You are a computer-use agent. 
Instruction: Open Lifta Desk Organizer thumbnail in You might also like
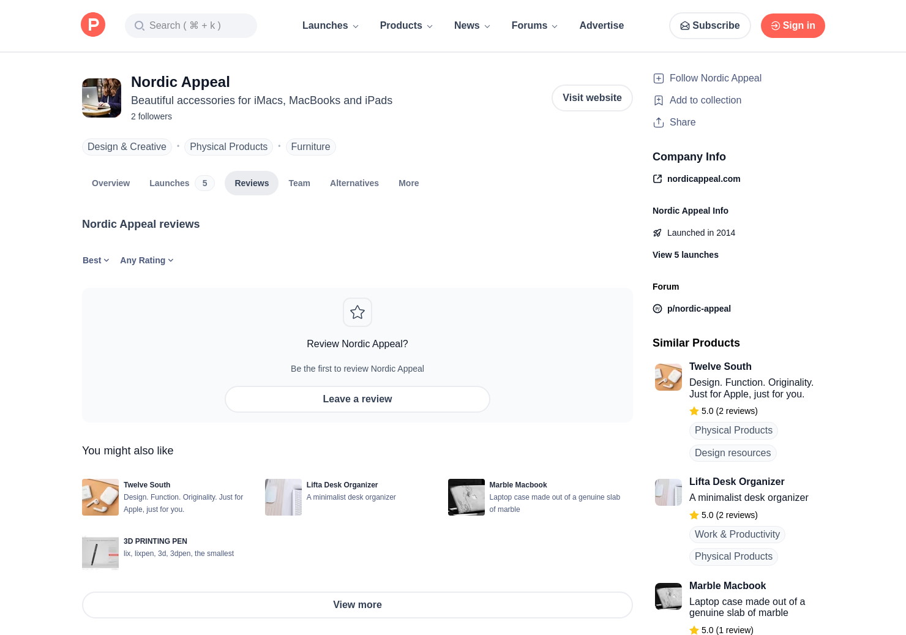click(283, 497)
